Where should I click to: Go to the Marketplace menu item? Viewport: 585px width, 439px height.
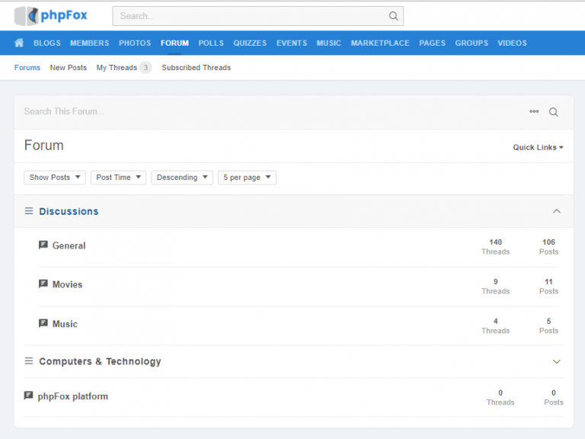(x=380, y=43)
